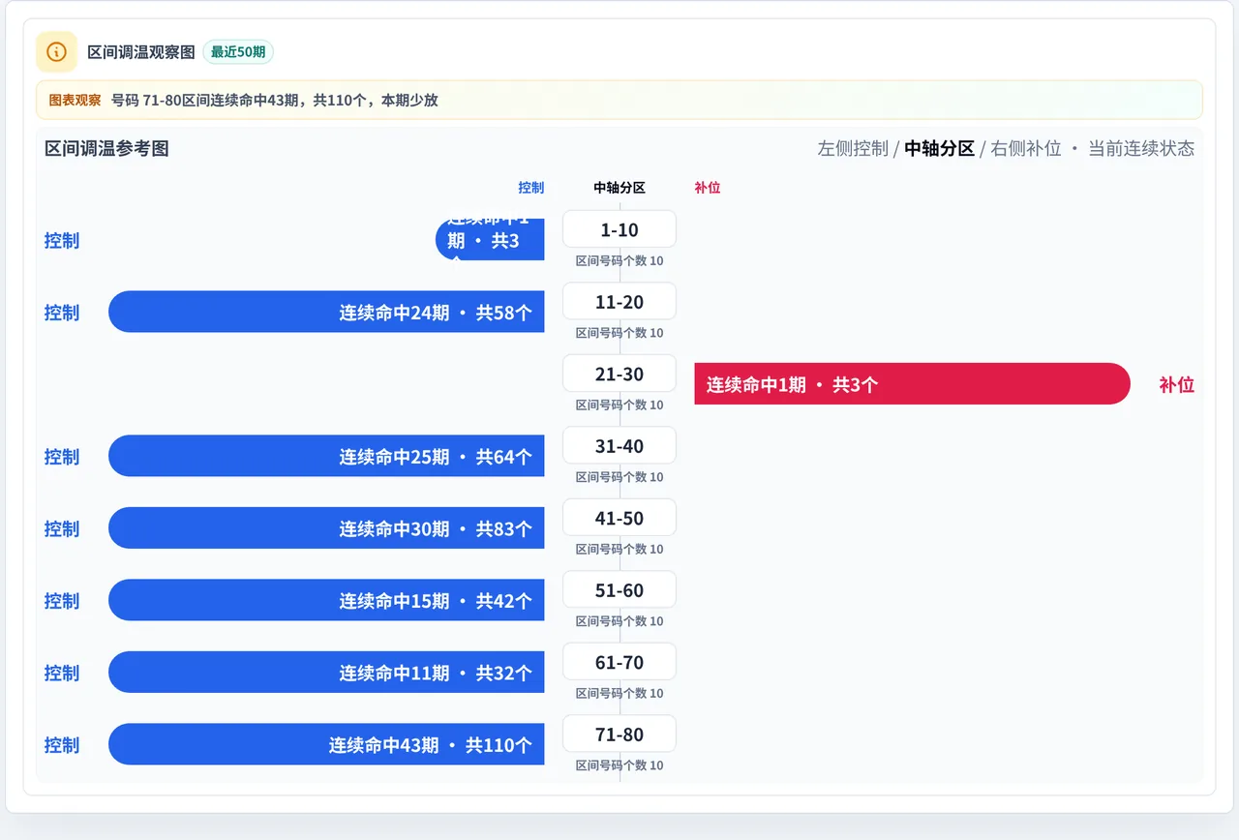The width and height of the screenshot is (1239, 840).
Task: Click the blue bar 连续命中30期 · 共83个
Action: 326,528
